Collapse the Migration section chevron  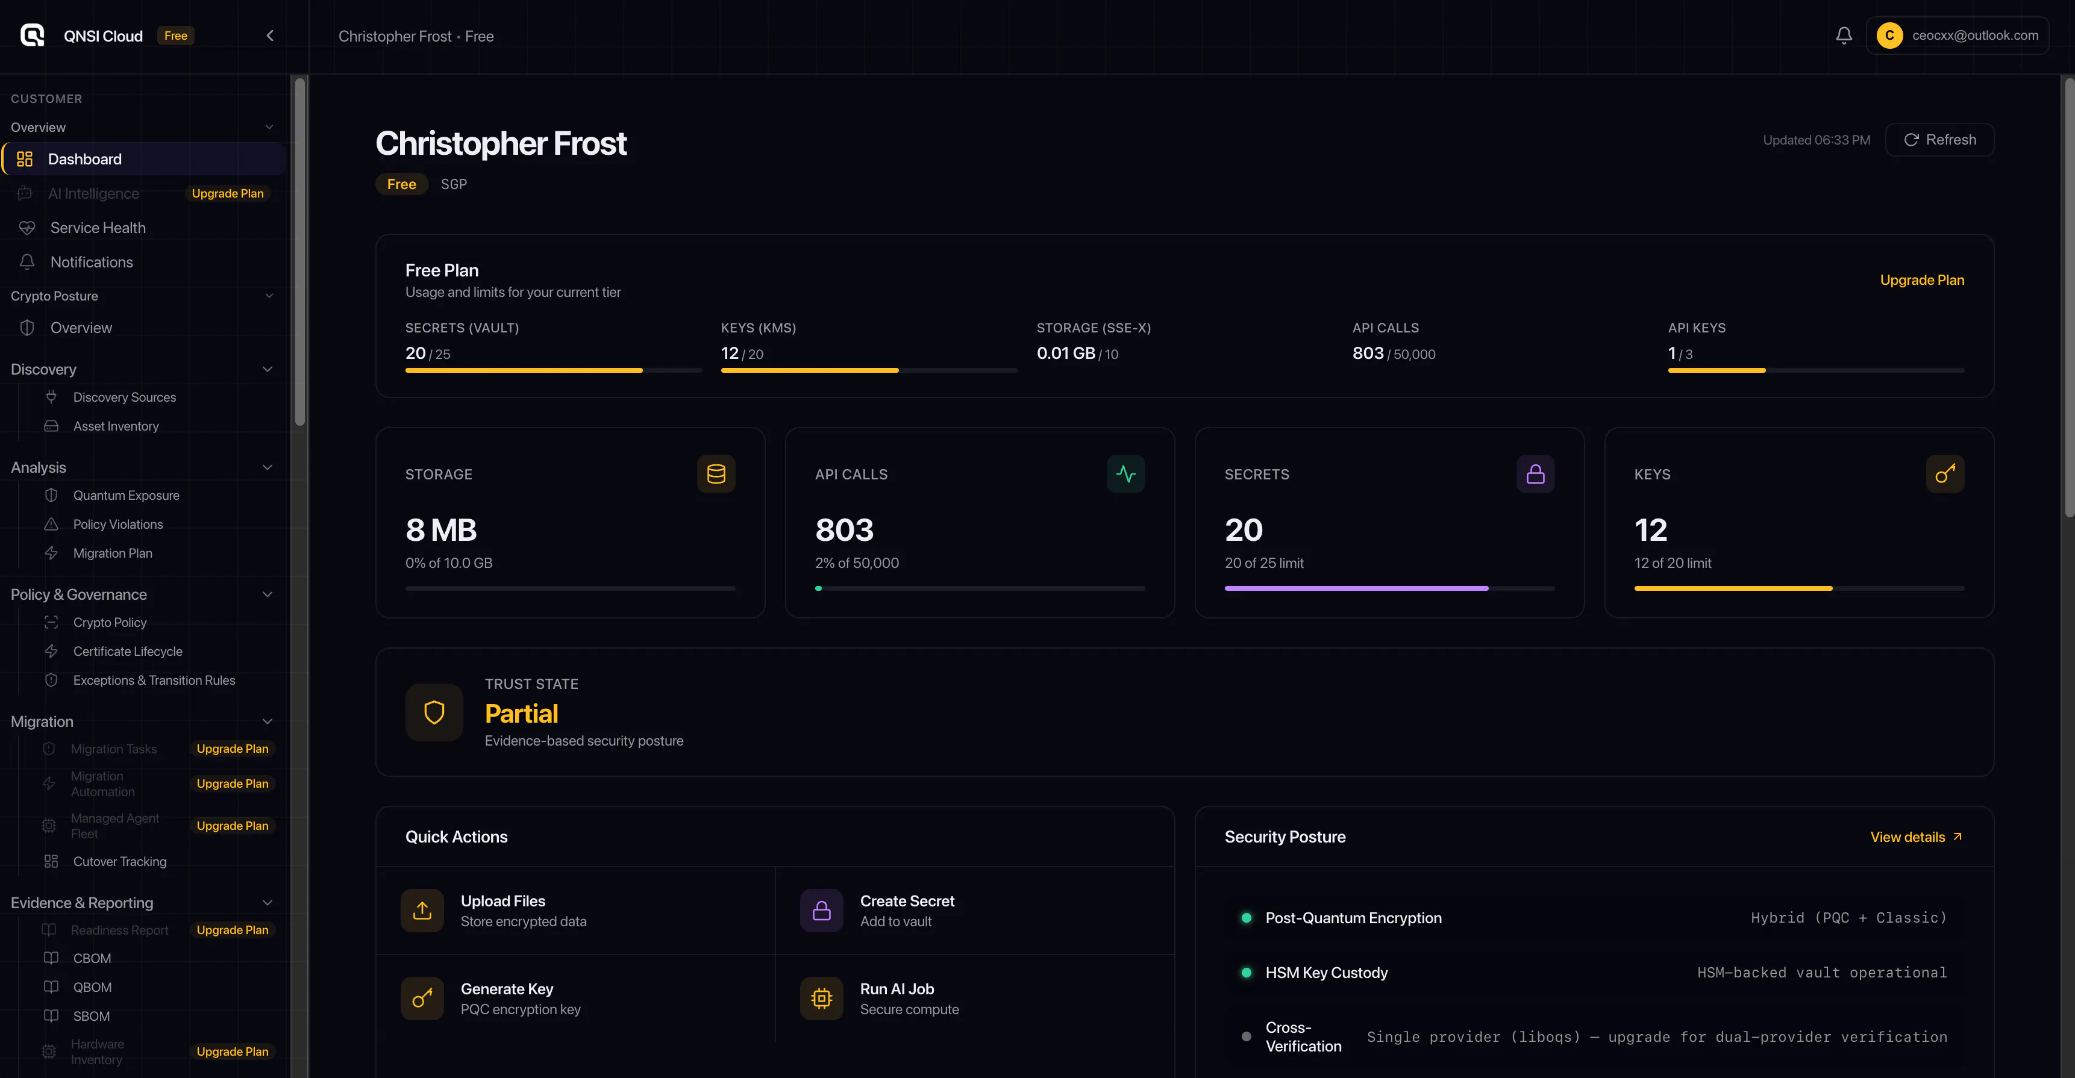268,721
